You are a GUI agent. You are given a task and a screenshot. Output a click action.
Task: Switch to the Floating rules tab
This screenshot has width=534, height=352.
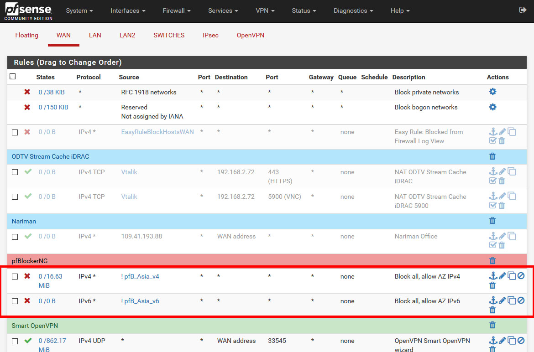coord(26,36)
